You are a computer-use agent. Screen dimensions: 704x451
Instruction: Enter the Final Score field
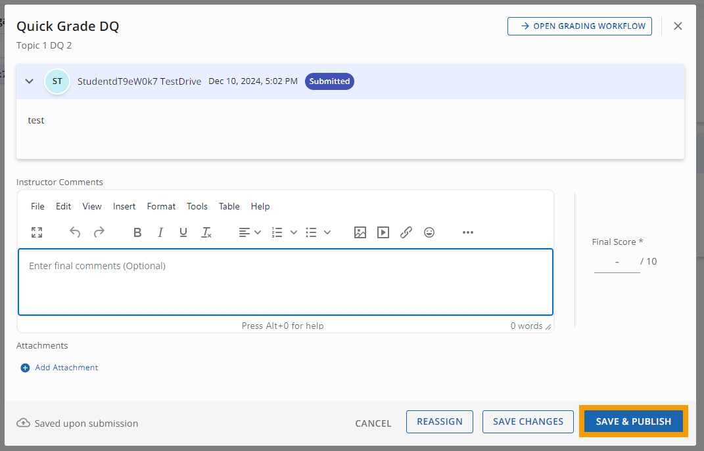[x=617, y=262]
